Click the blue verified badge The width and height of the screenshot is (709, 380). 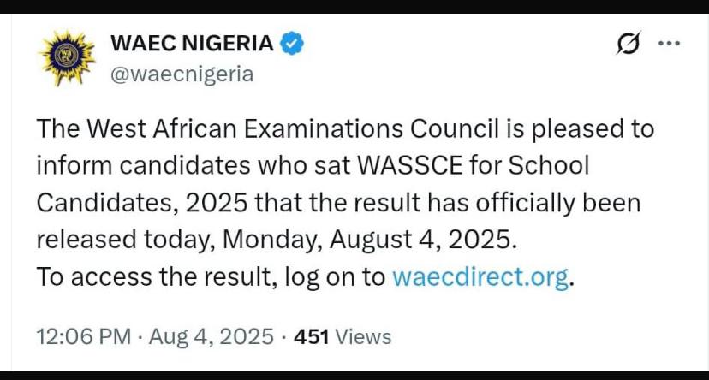tap(292, 44)
